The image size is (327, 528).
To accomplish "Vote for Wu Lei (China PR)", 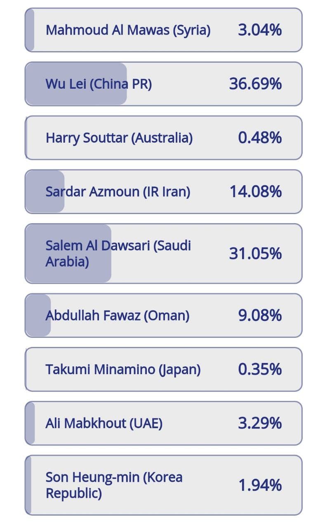I will point(164,84).
